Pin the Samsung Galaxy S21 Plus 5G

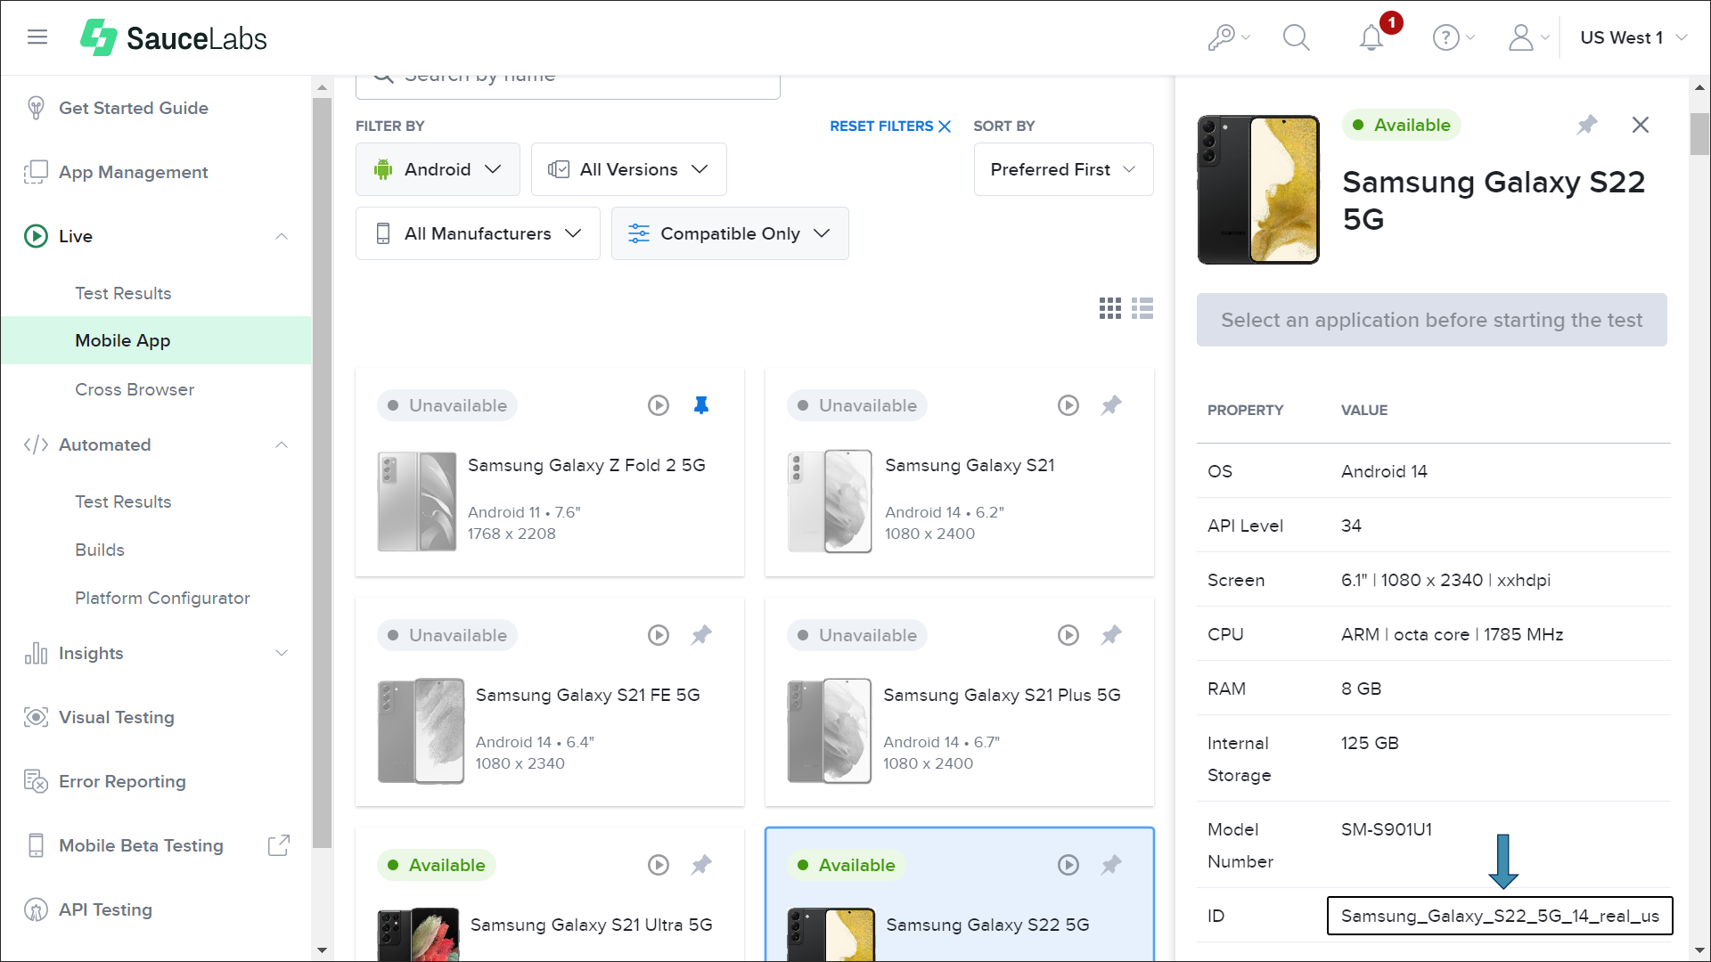point(1111,635)
